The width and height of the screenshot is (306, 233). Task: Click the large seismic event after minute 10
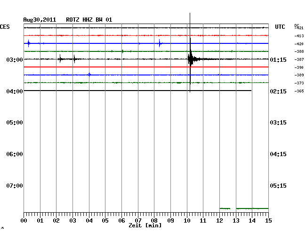coord(191,58)
